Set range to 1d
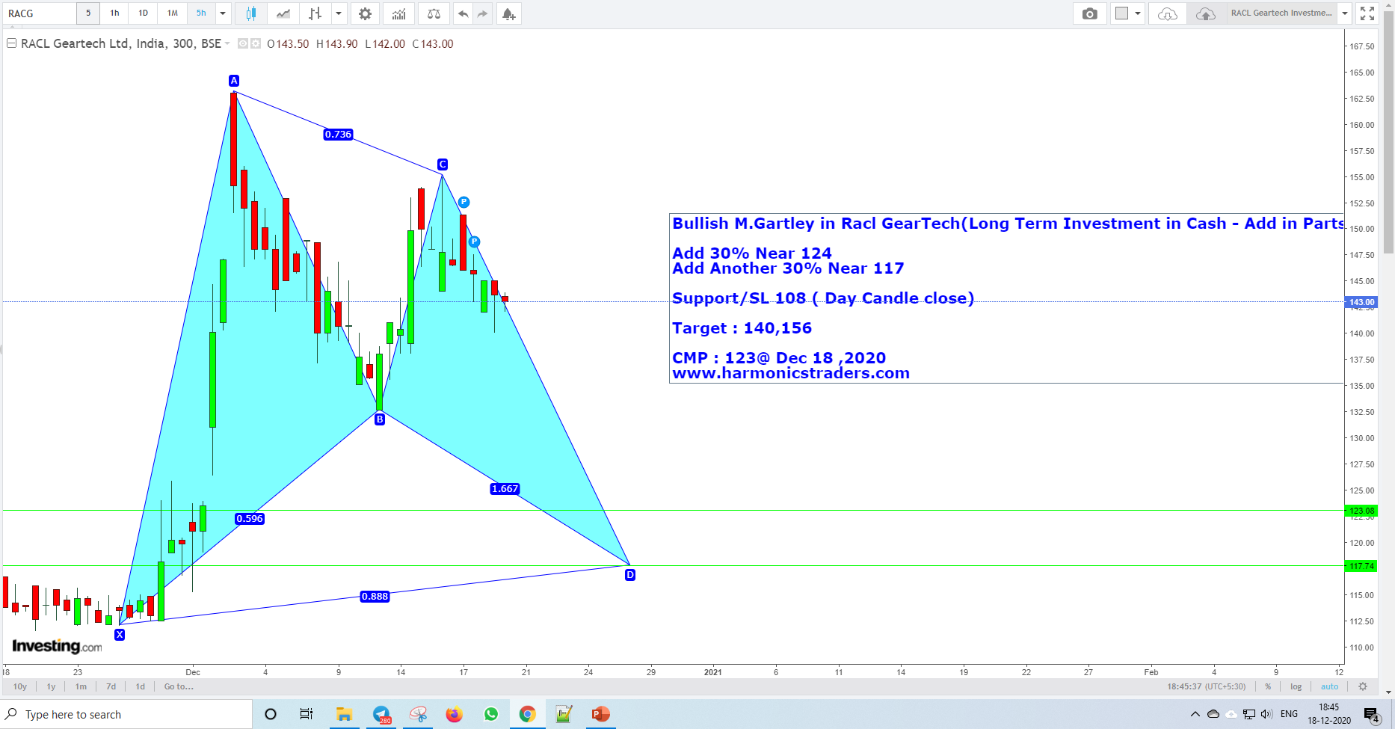Image resolution: width=1395 pixels, height=729 pixels. (140, 686)
